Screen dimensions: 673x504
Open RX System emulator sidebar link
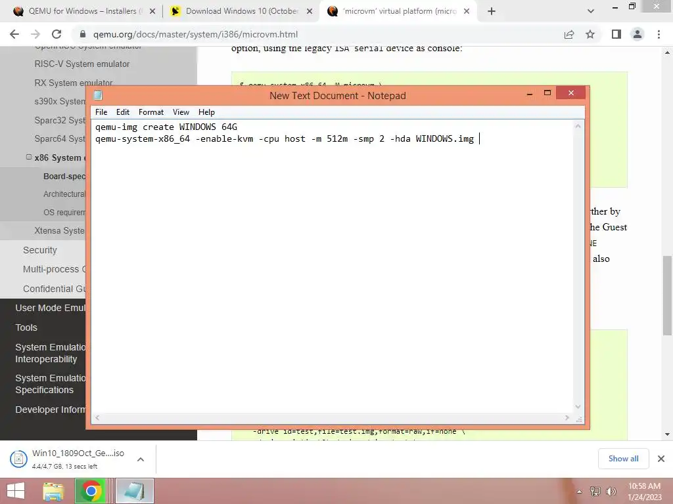pos(74,82)
